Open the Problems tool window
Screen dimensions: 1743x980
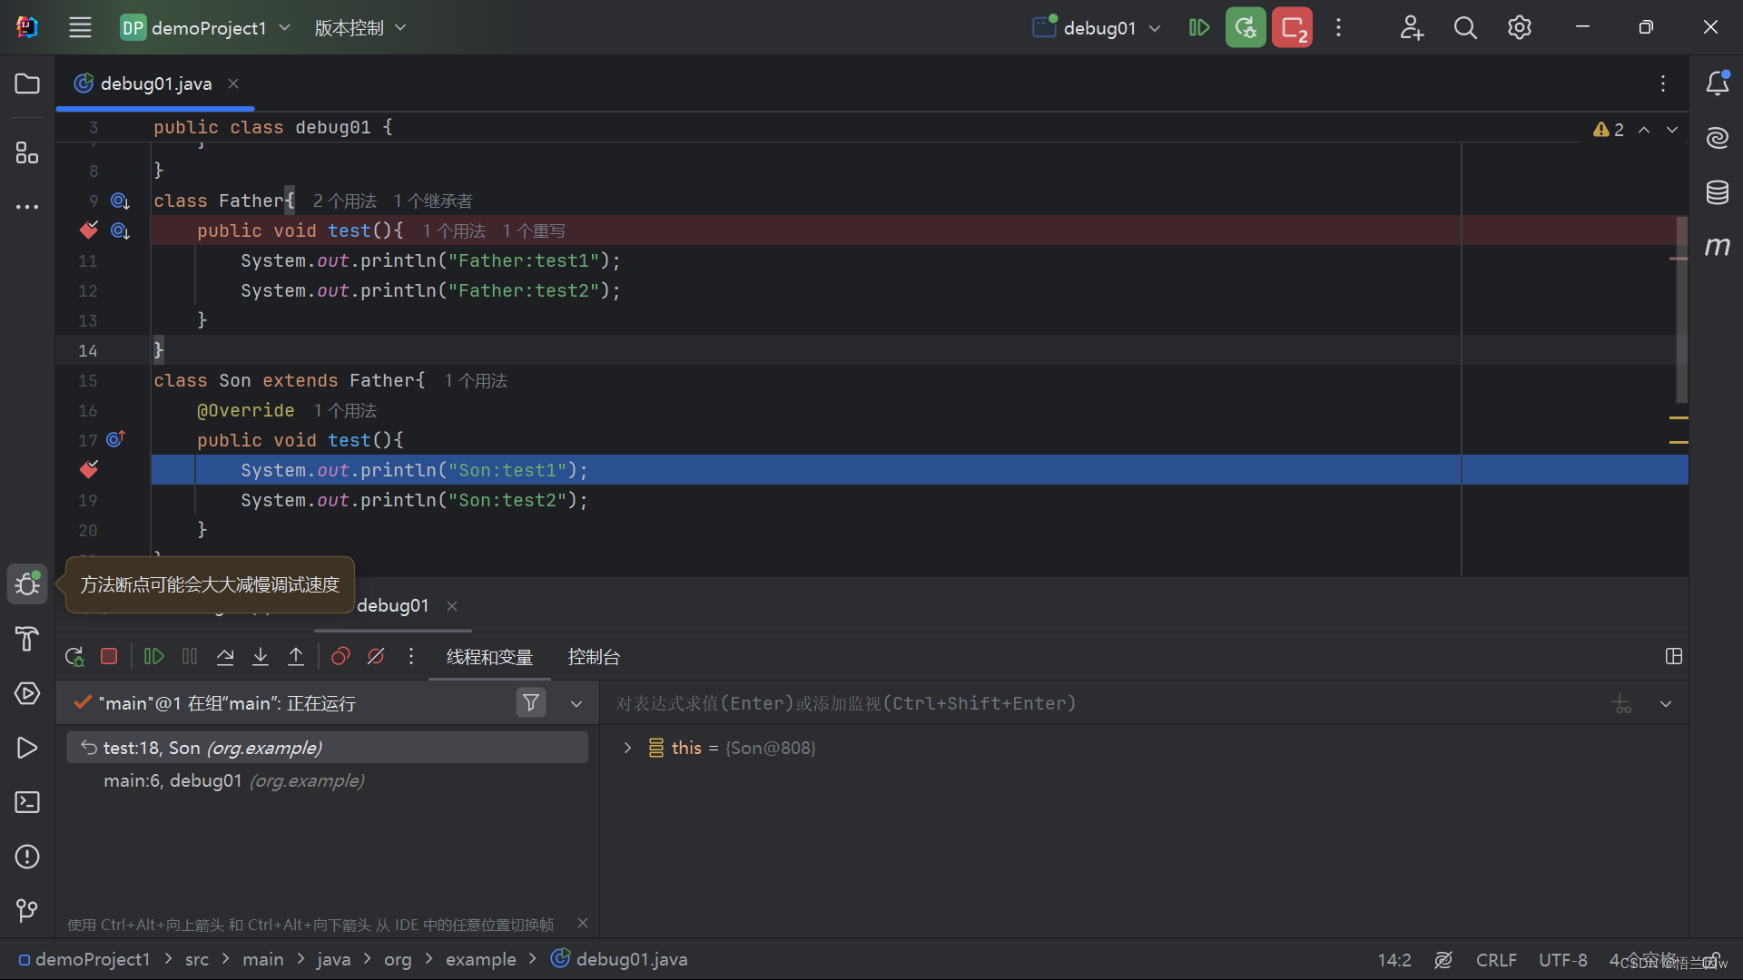pyautogui.click(x=27, y=857)
